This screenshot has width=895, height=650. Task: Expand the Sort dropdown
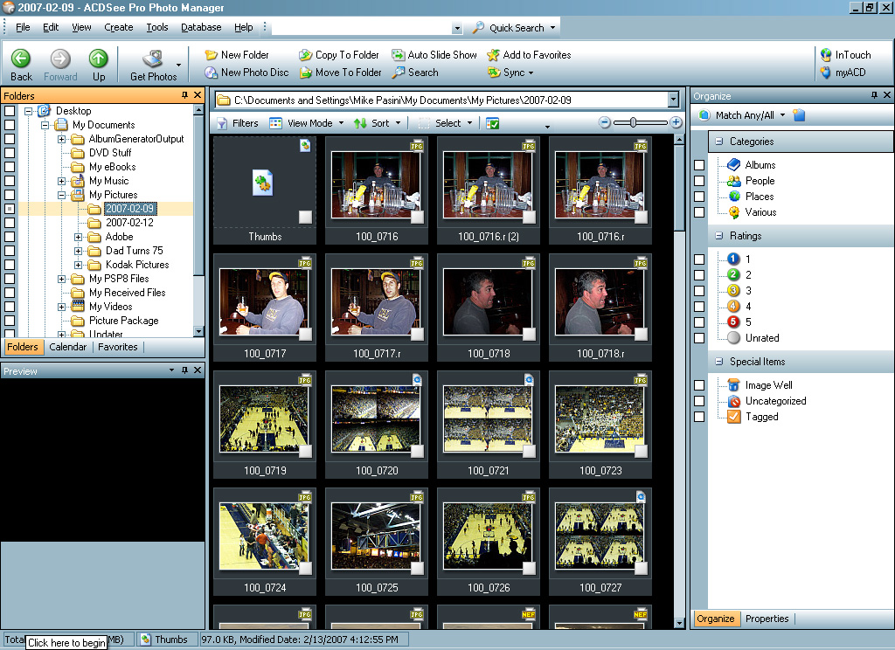tap(378, 123)
